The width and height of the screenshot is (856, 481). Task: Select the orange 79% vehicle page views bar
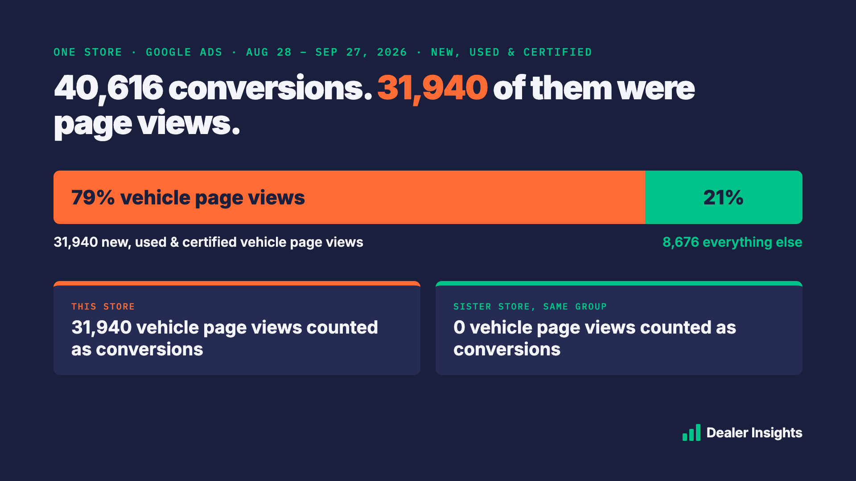click(349, 197)
